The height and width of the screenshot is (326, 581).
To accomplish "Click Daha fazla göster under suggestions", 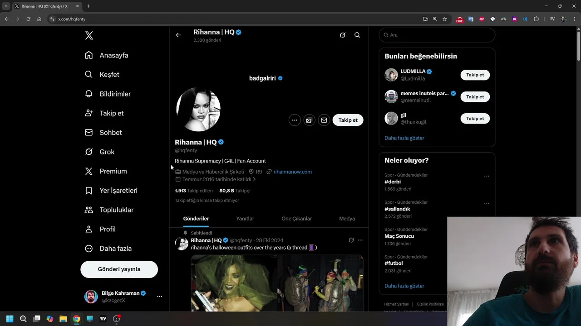I will (x=404, y=138).
